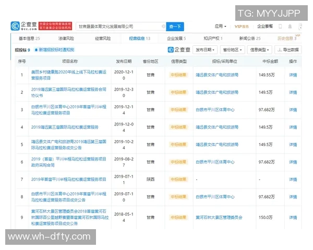Switch to 基本信息 tab

pos(29,38)
